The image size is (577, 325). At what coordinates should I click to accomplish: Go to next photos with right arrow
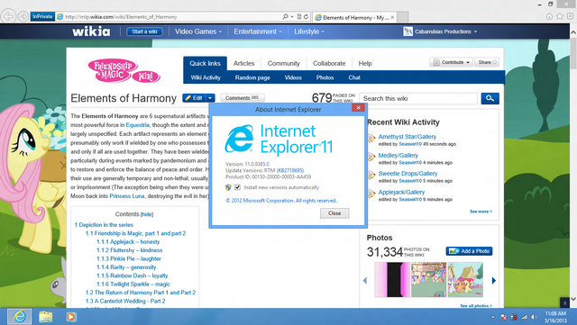pos(494,281)
